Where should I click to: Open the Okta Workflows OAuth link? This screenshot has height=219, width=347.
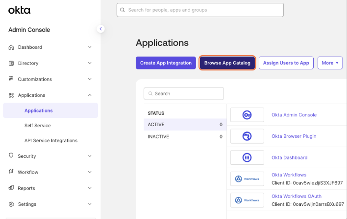[x=297, y=196]
